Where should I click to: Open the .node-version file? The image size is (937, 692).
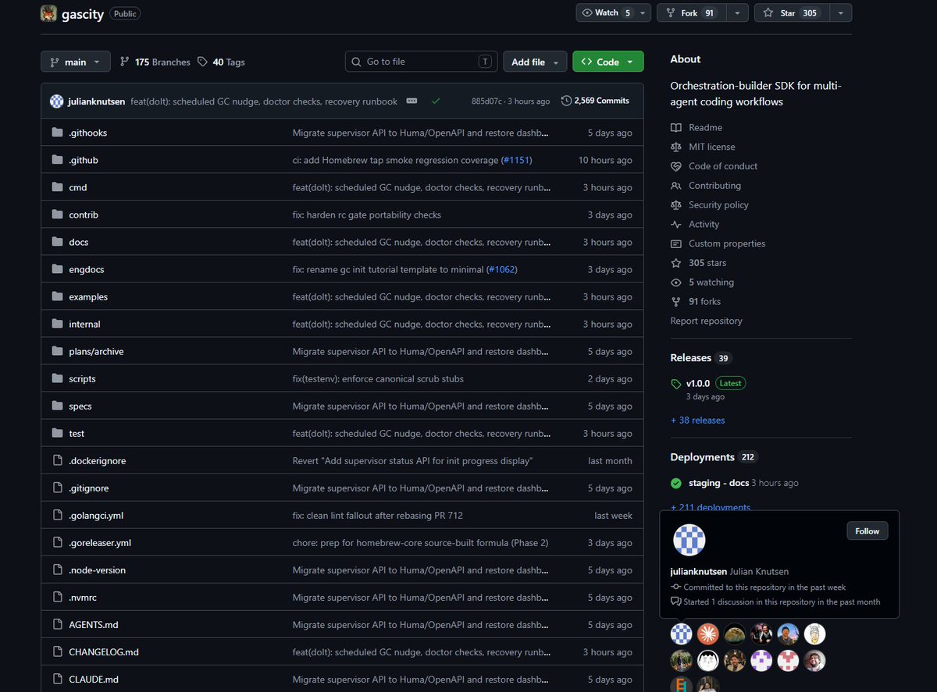97,570
